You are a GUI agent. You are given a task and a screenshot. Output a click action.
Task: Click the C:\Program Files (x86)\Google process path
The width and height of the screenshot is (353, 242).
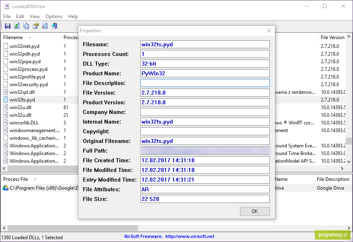point(44,188)
